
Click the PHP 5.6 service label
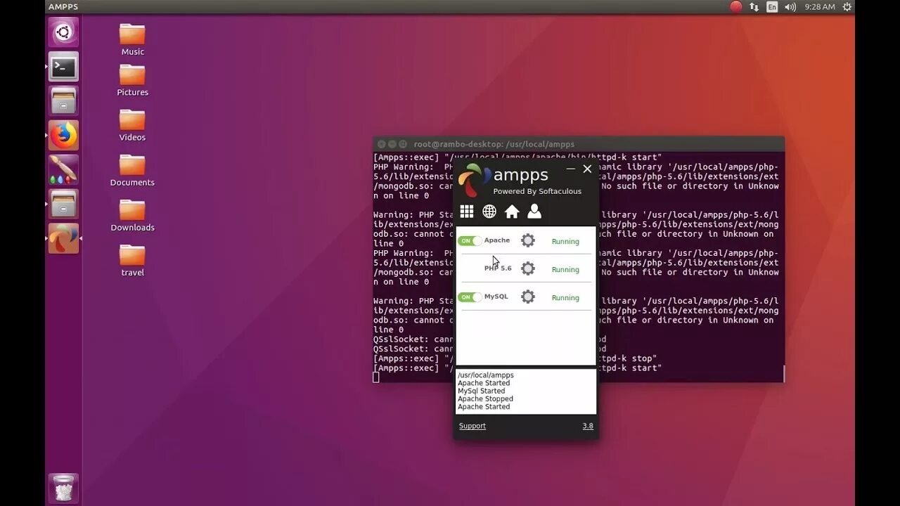498,268
